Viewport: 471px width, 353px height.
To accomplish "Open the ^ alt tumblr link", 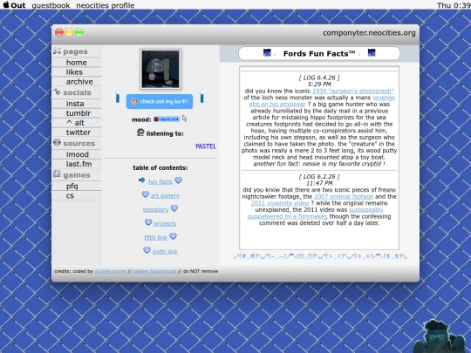I will coord(75,123).
